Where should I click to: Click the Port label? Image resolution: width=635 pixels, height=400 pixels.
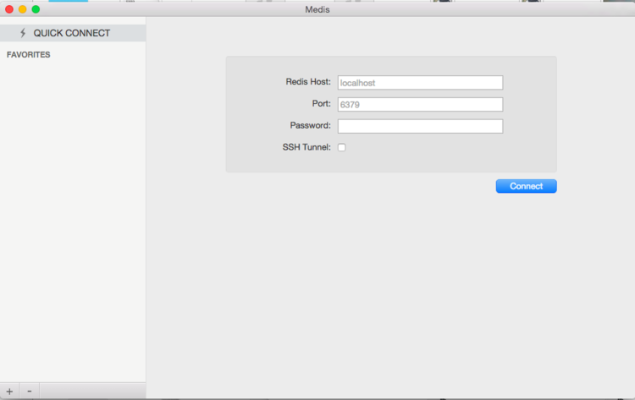tap(322, 103)
